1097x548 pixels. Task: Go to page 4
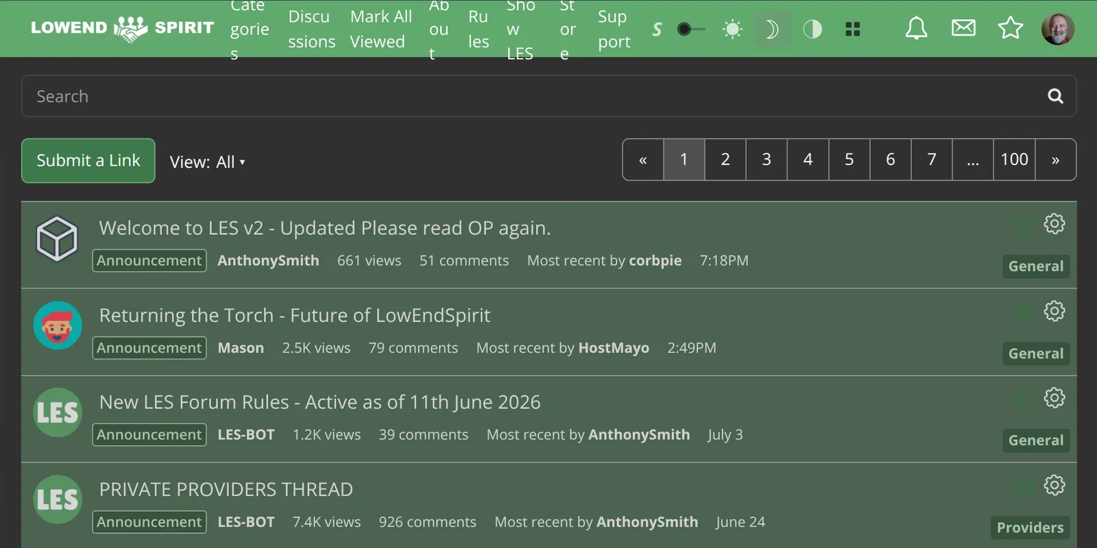point(808,160)
